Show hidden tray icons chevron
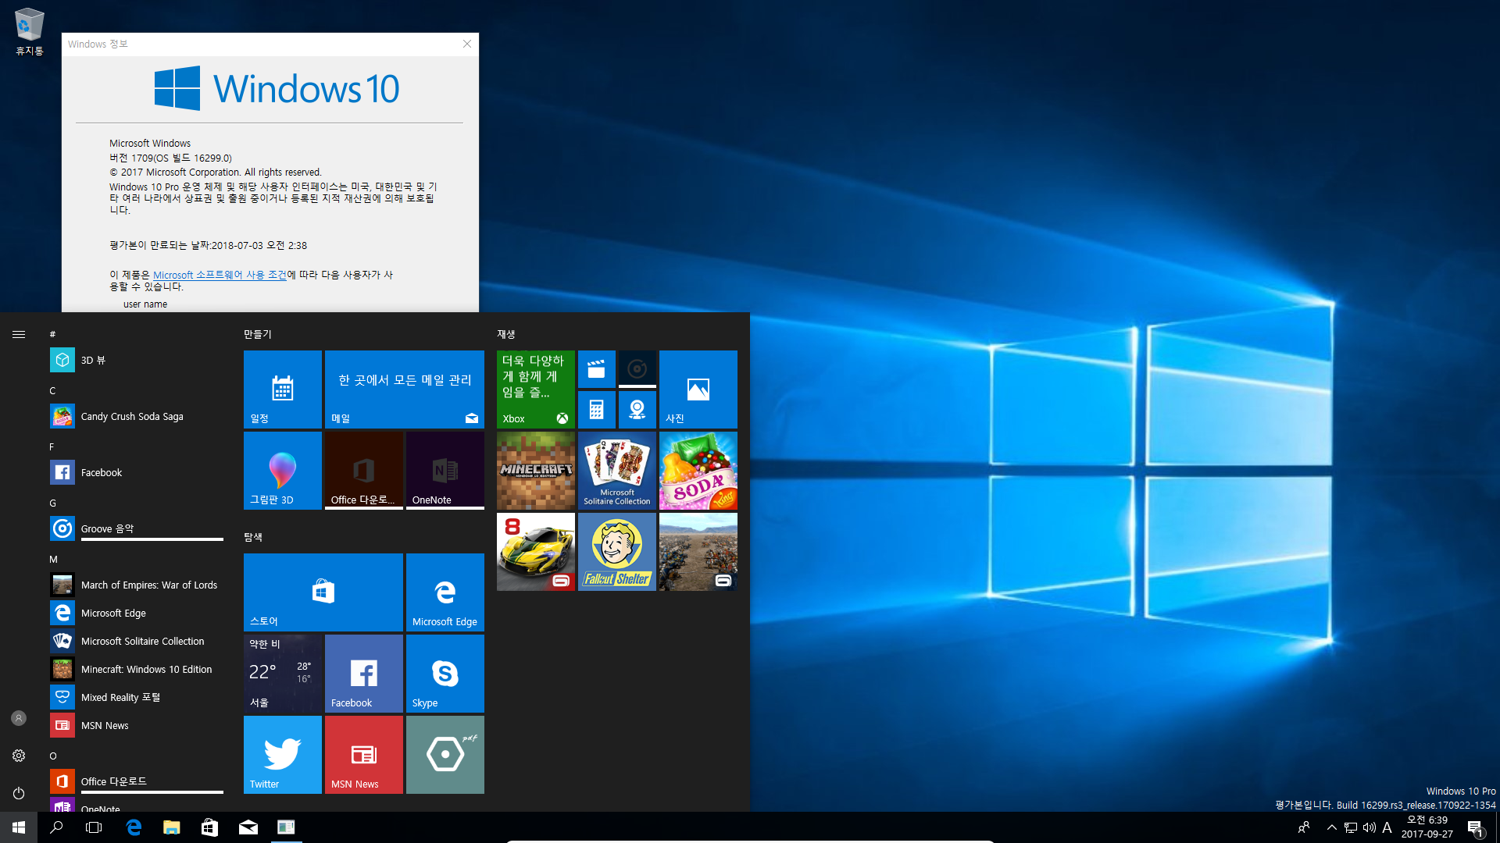 [x=1331, y=827]
